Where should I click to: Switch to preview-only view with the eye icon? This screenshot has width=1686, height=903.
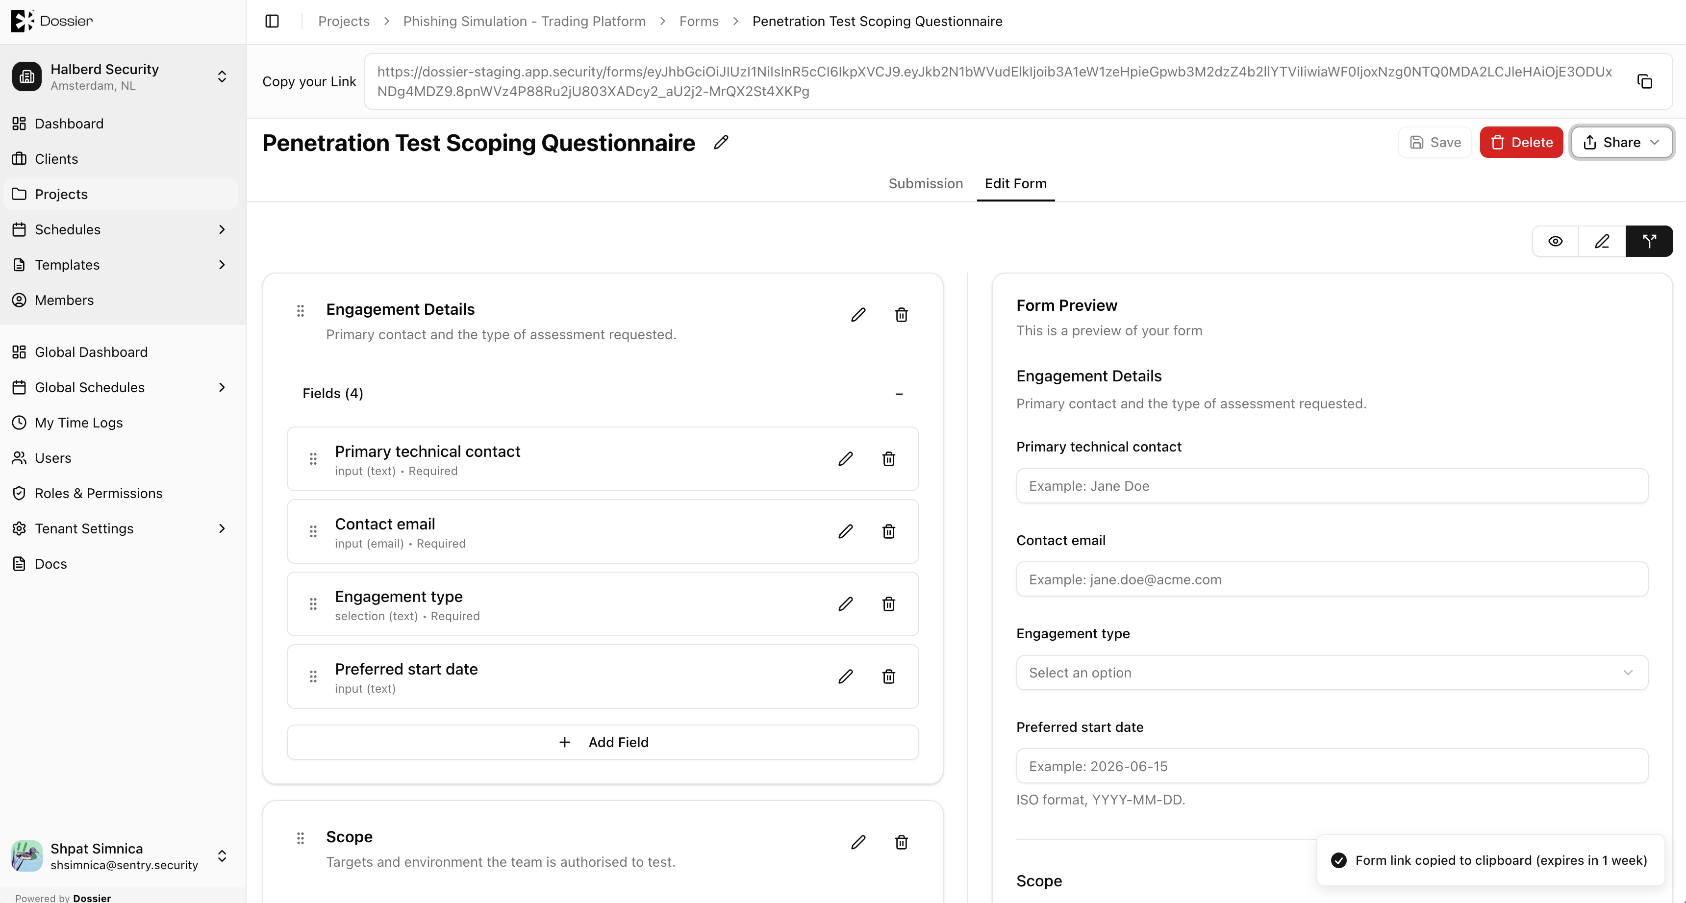1556,242
